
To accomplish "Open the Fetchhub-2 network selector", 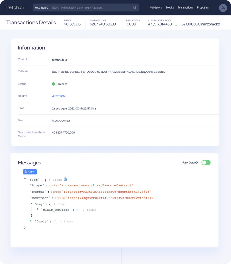I will click(x=41, y=7).
